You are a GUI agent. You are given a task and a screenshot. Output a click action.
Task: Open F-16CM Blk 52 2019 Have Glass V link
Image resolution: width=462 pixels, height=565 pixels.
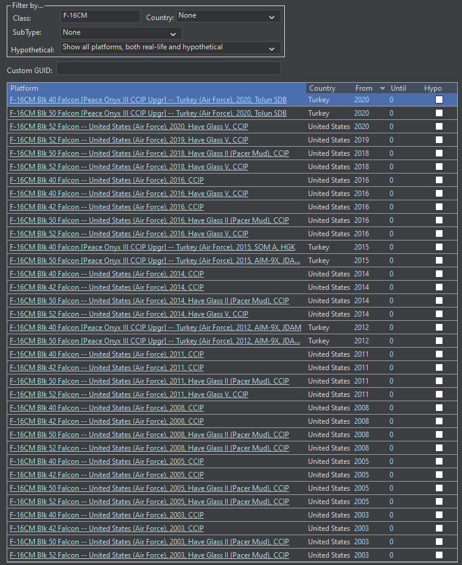pyautogui.click(x=129, y=140)
